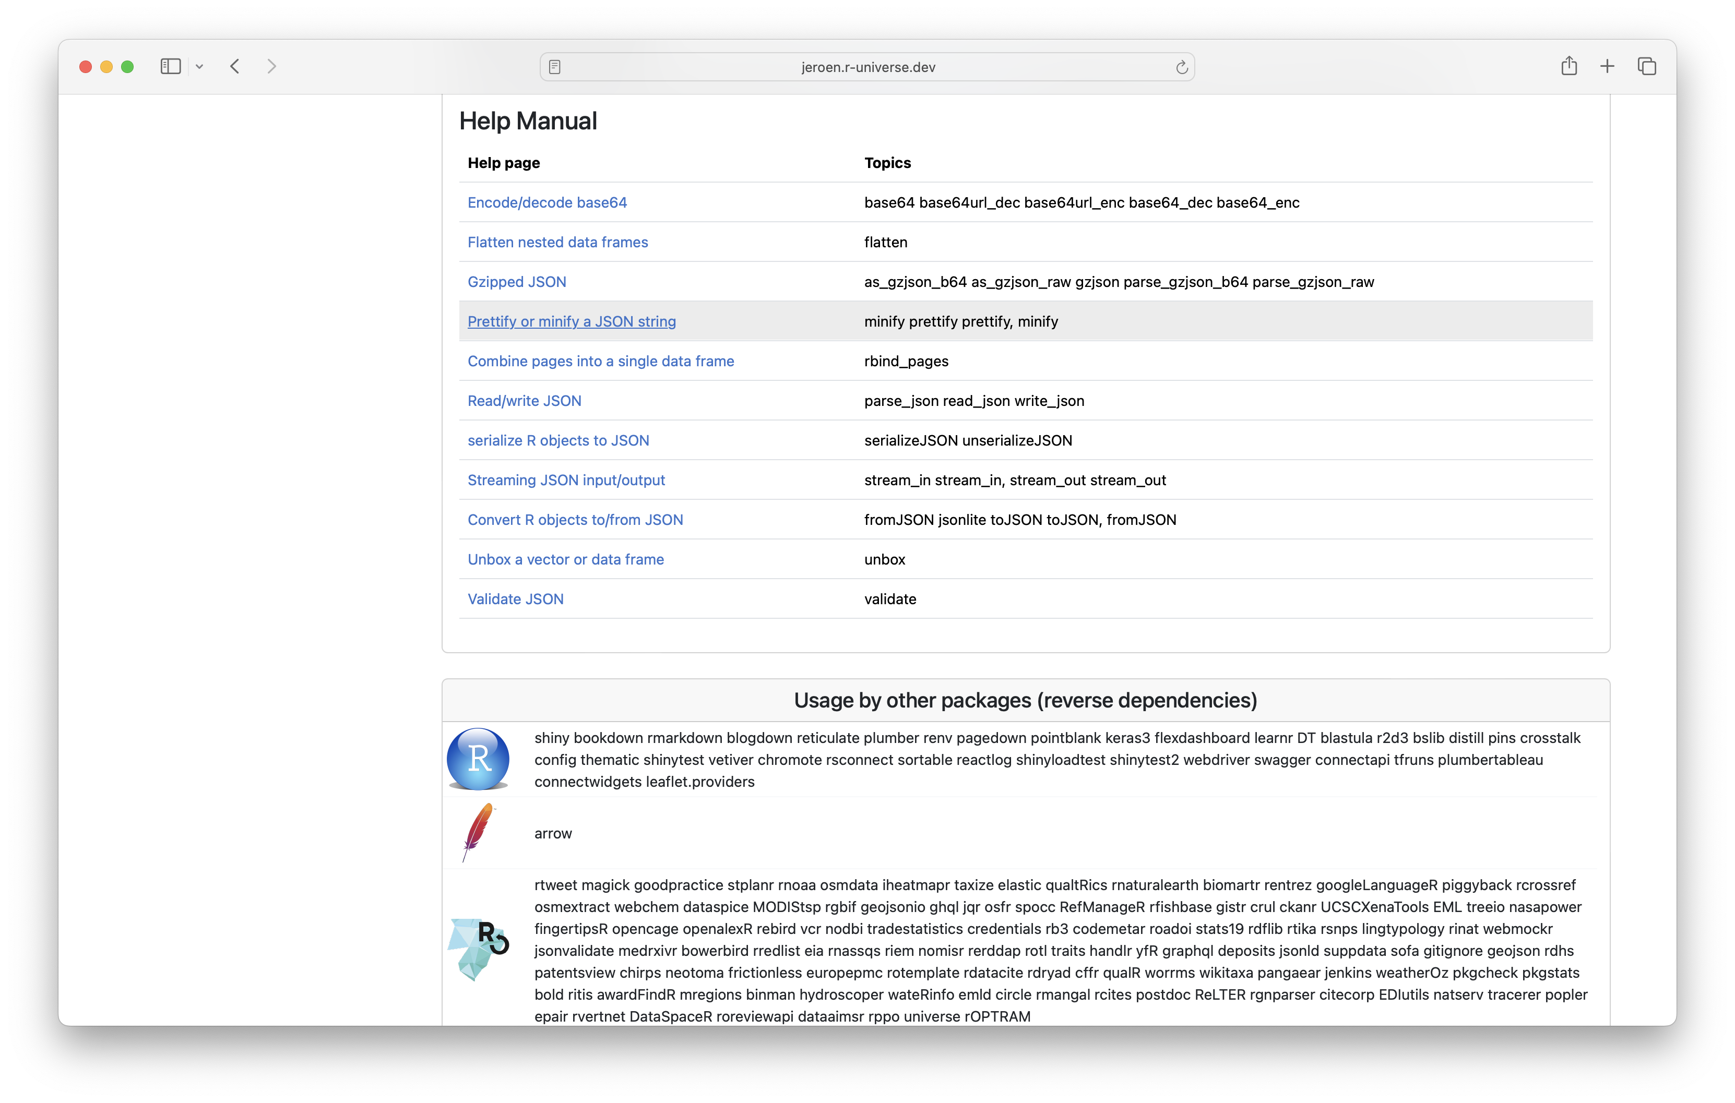Open Streaming JSON input/output page
The image size is (1735, 1103).
click(566, 480)
